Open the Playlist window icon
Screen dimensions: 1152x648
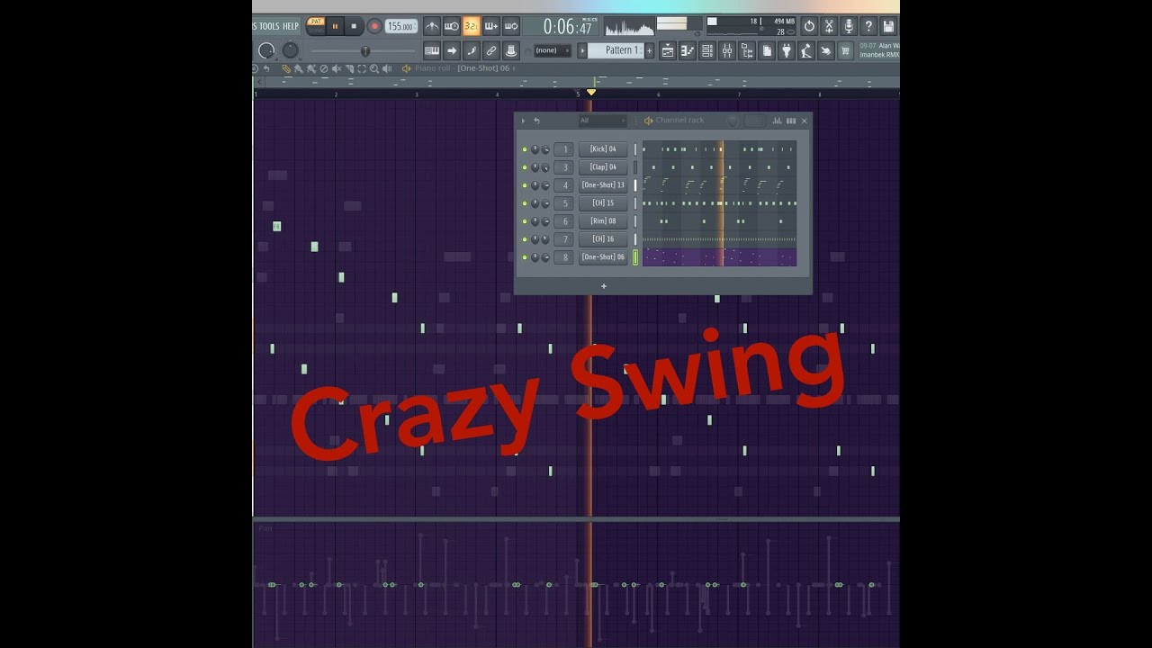pos(668,51)
